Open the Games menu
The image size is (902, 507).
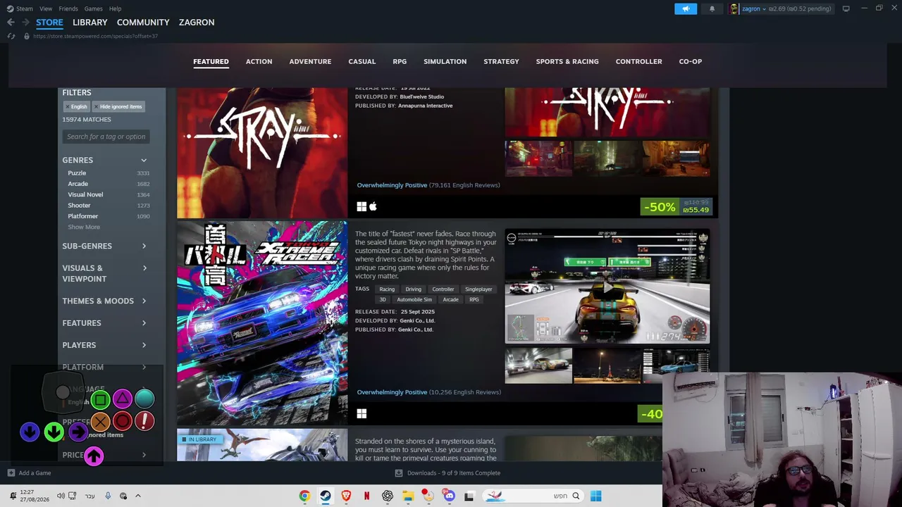click(93, 8)
